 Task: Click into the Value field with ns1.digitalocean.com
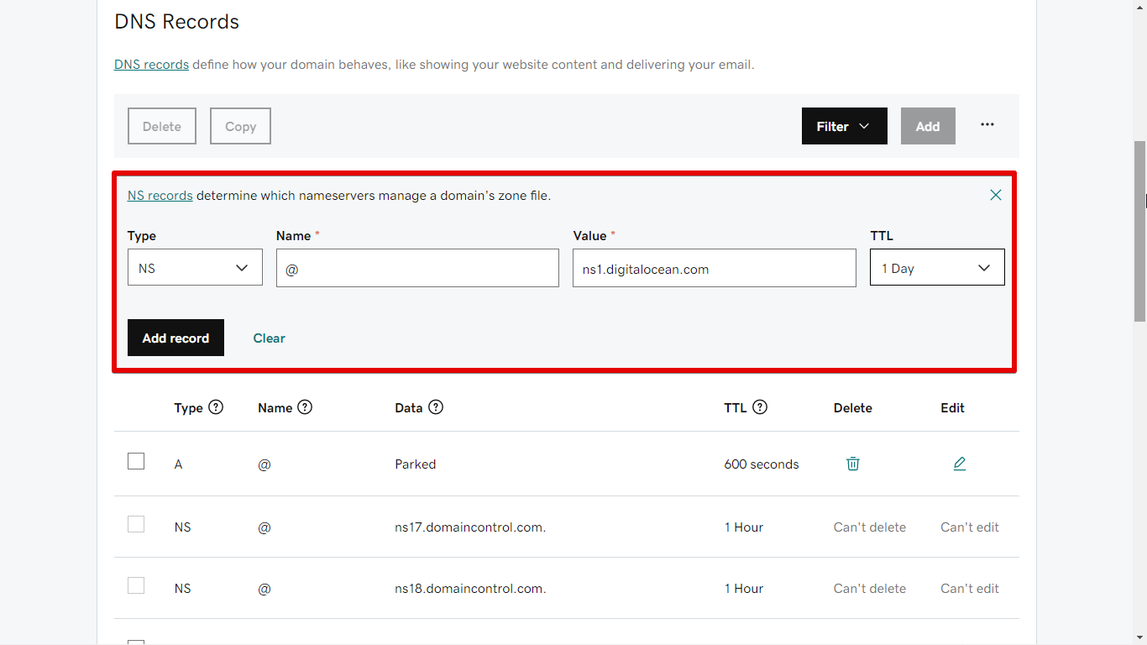click(714, 268)
